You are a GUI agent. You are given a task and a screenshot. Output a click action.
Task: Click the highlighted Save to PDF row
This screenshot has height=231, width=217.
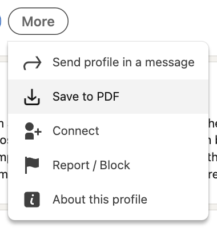click(108, 97)
